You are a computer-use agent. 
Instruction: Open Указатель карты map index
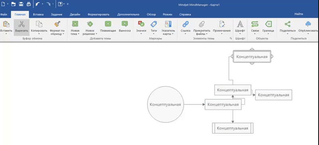pos(168,24)
